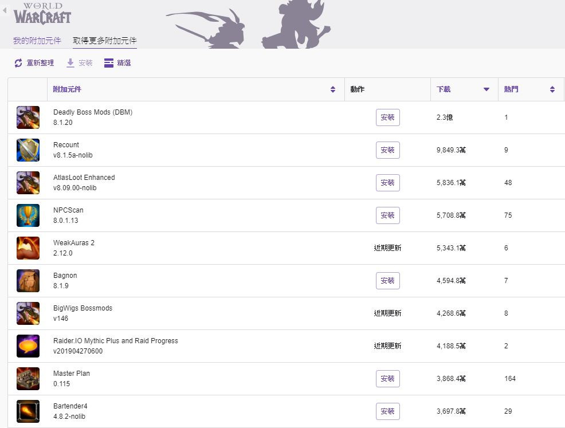Install Deadly Boss Mods with 安裝 button
The height and width of the screenshot is (428, 565).
coord(388,117)
